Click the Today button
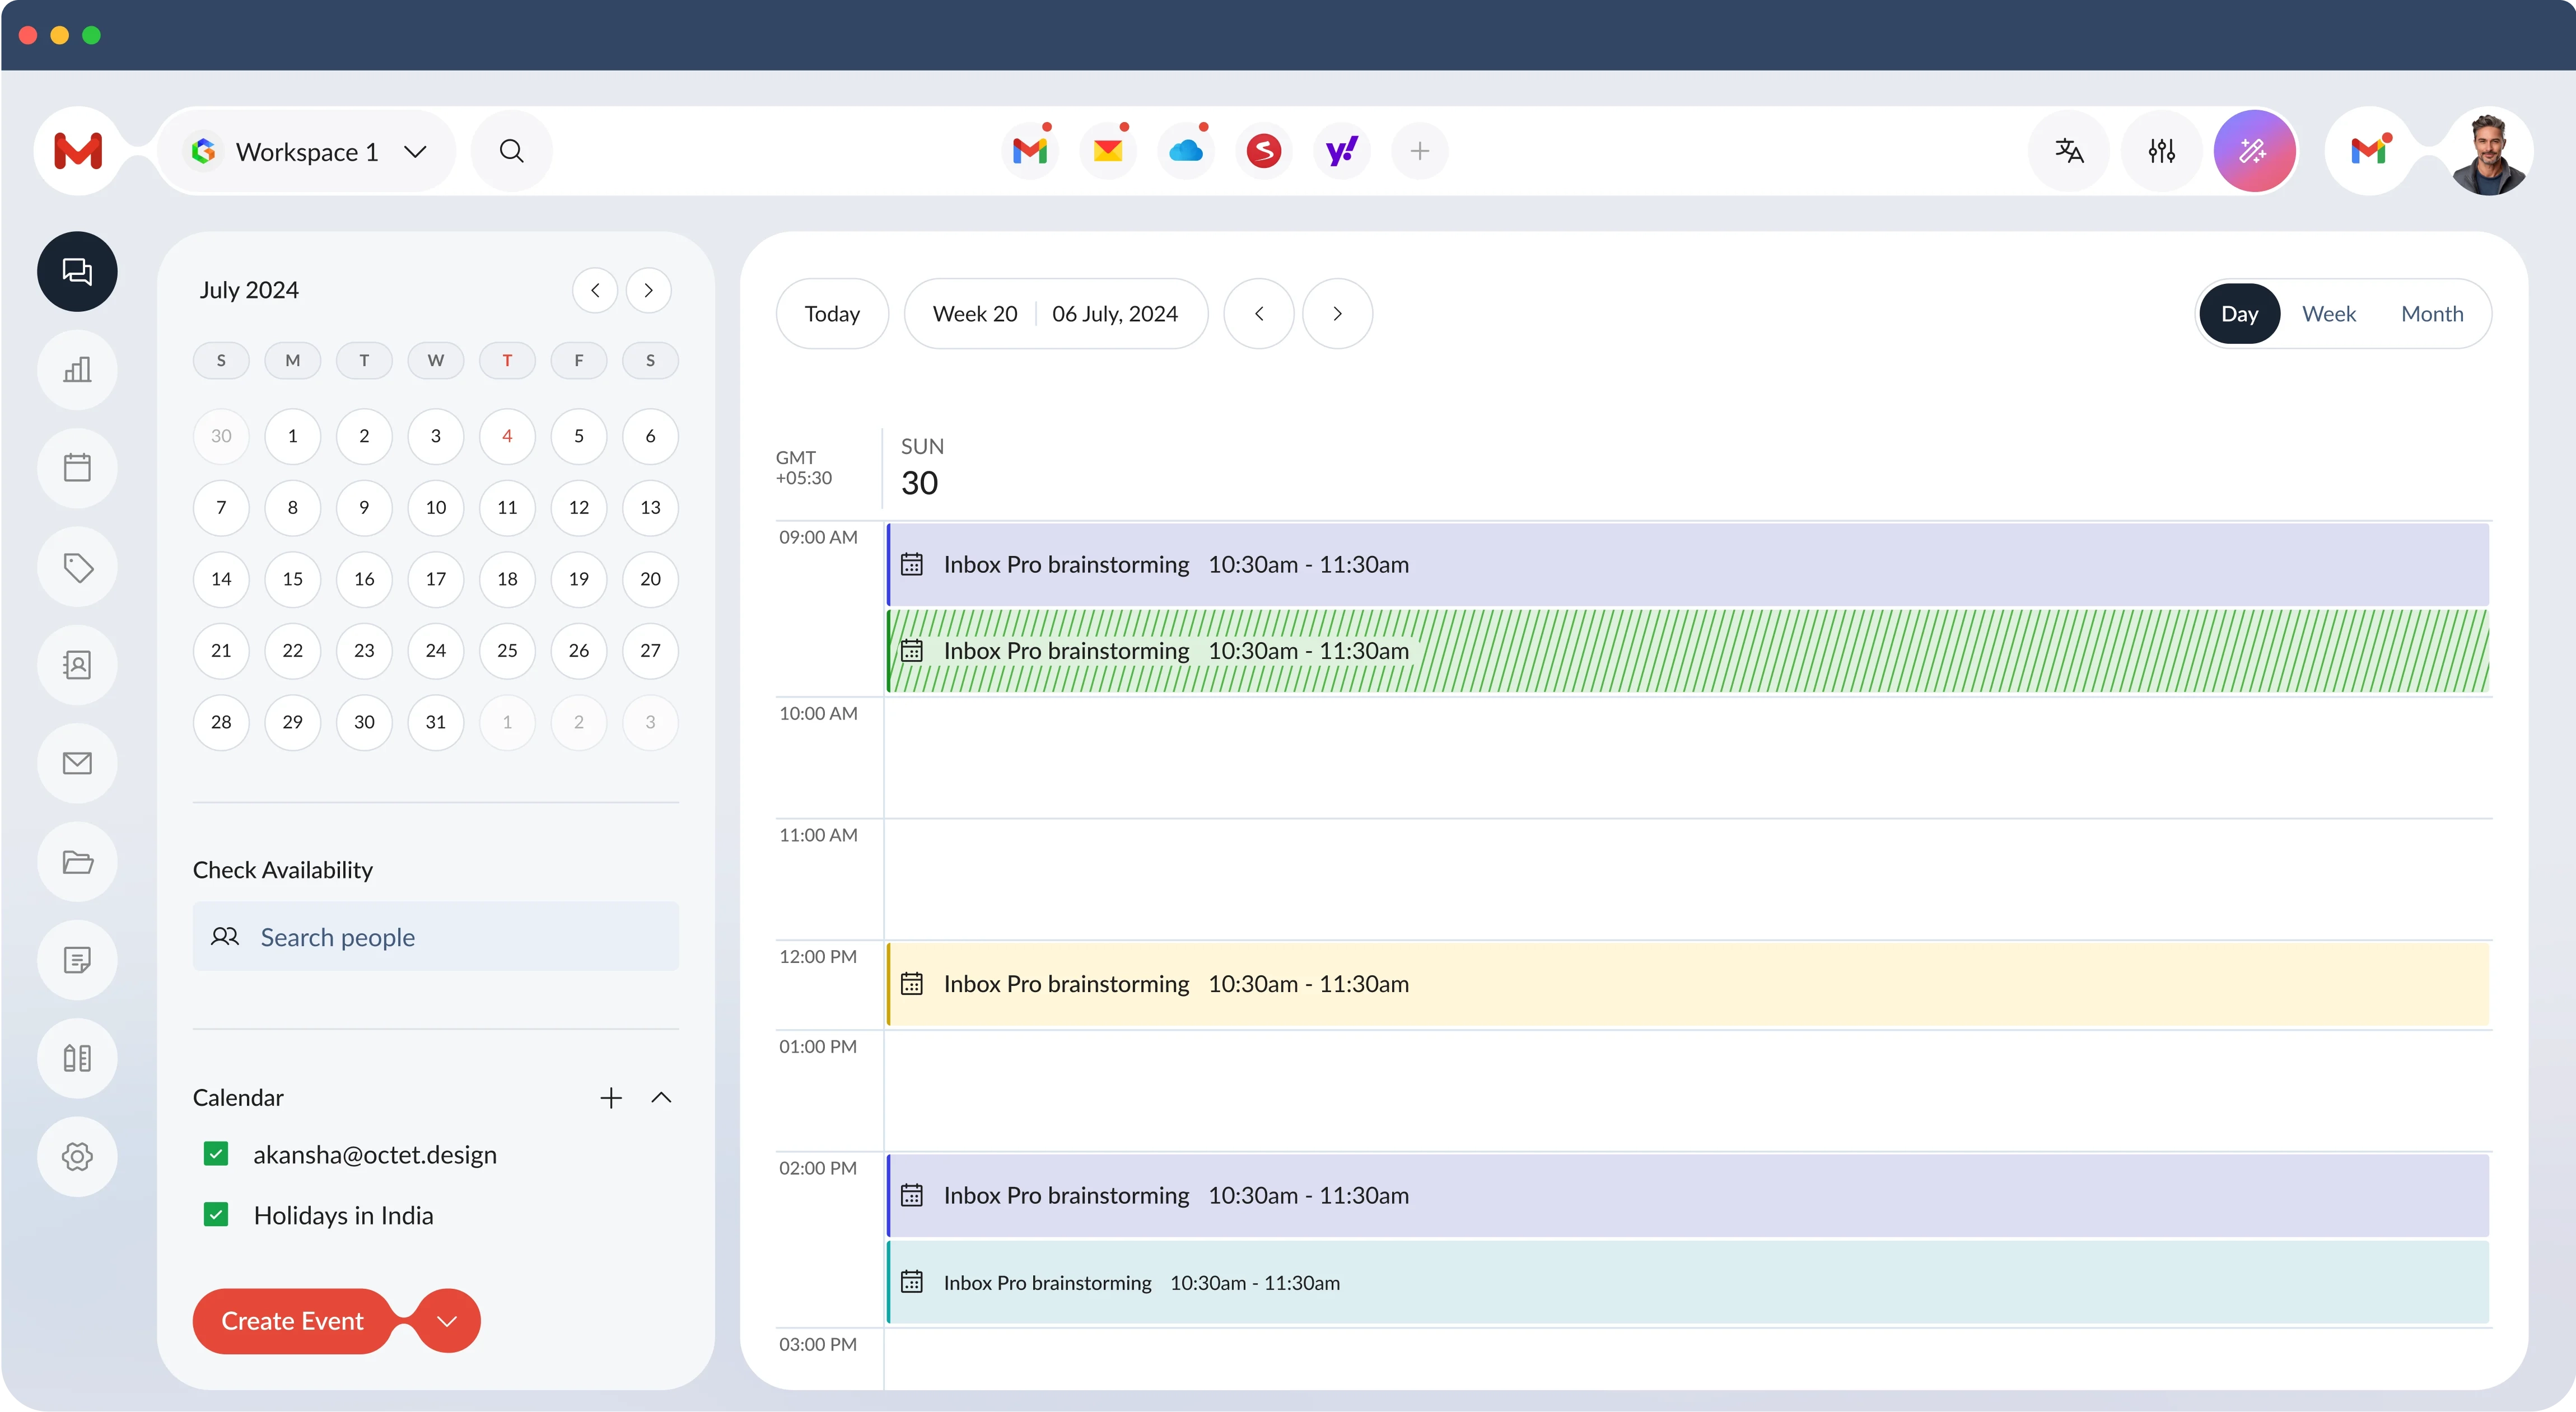Image resolution: width=2576 pixels, height=1412 pixels. tap(832, 314)
